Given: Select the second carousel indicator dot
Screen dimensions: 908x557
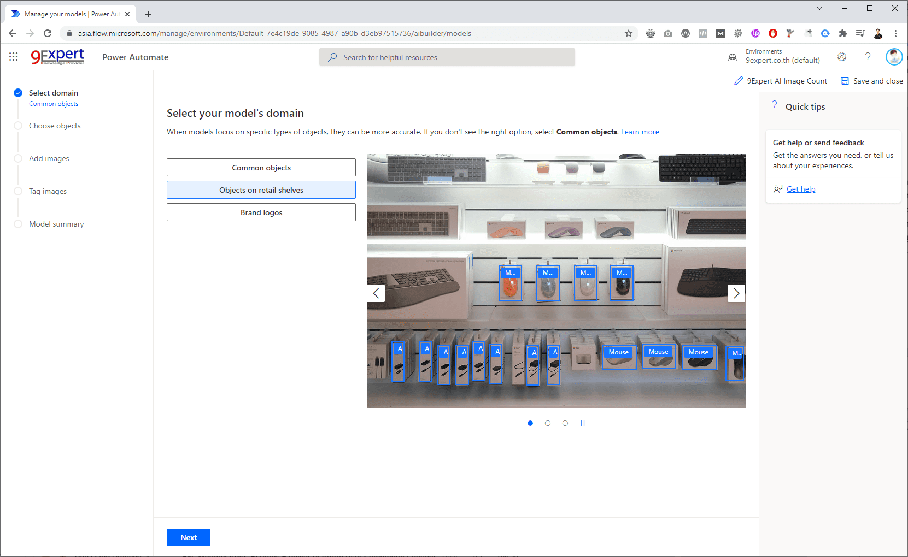Looking at the screenshot, I should pos(547,423).
